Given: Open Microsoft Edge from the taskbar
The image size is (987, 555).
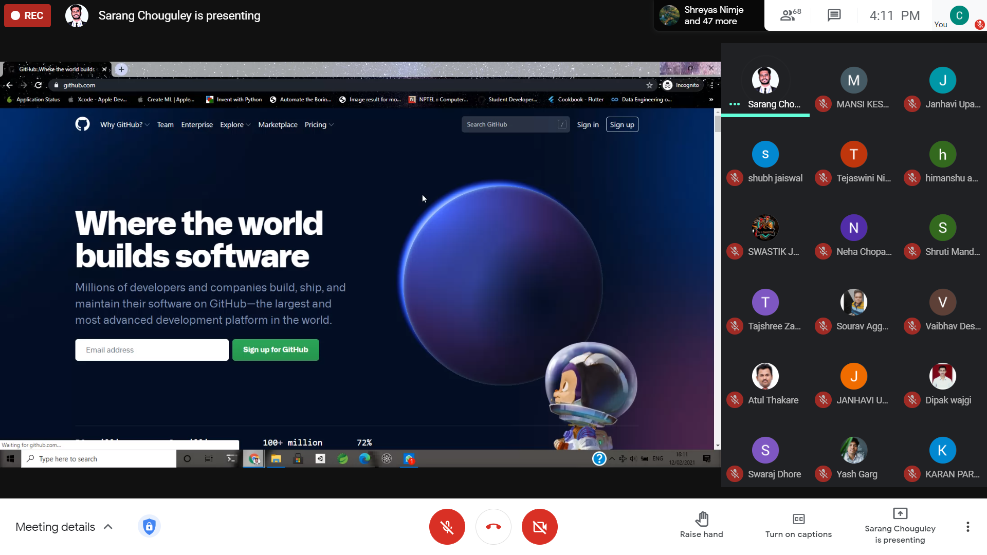Looking at the screenshot, I should (364, 458).
